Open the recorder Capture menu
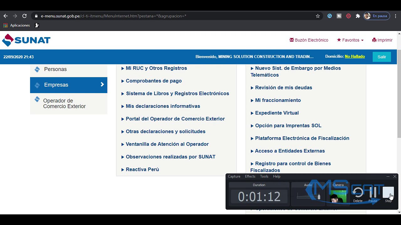The height and width of the screenshot is (225, 401). (x=234, y=177)
